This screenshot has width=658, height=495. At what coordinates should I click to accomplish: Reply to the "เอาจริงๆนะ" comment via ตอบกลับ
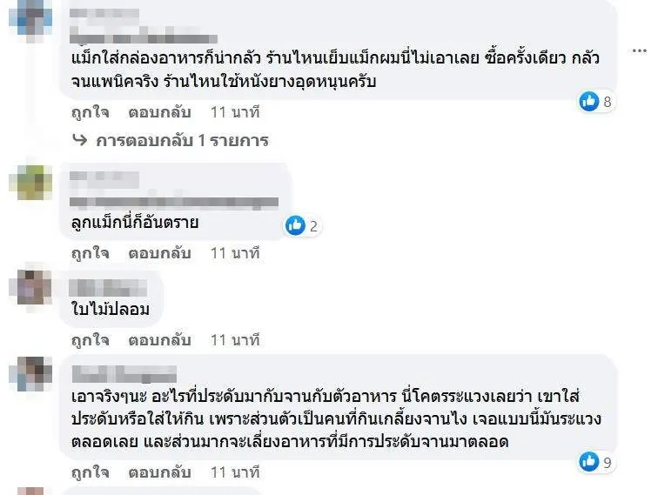pyautogui.click(x=159, y=472)
